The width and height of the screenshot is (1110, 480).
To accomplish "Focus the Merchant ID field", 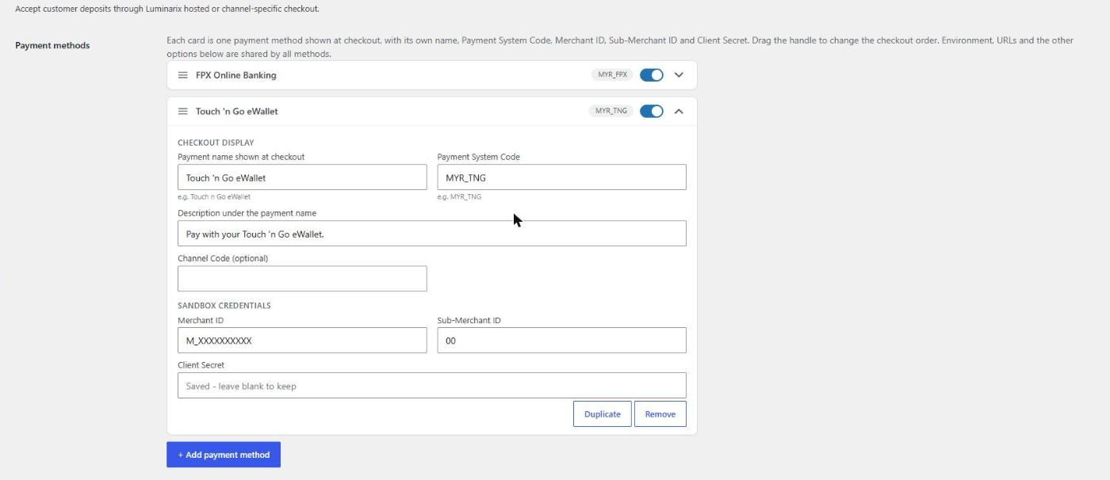I will (302, 341).
